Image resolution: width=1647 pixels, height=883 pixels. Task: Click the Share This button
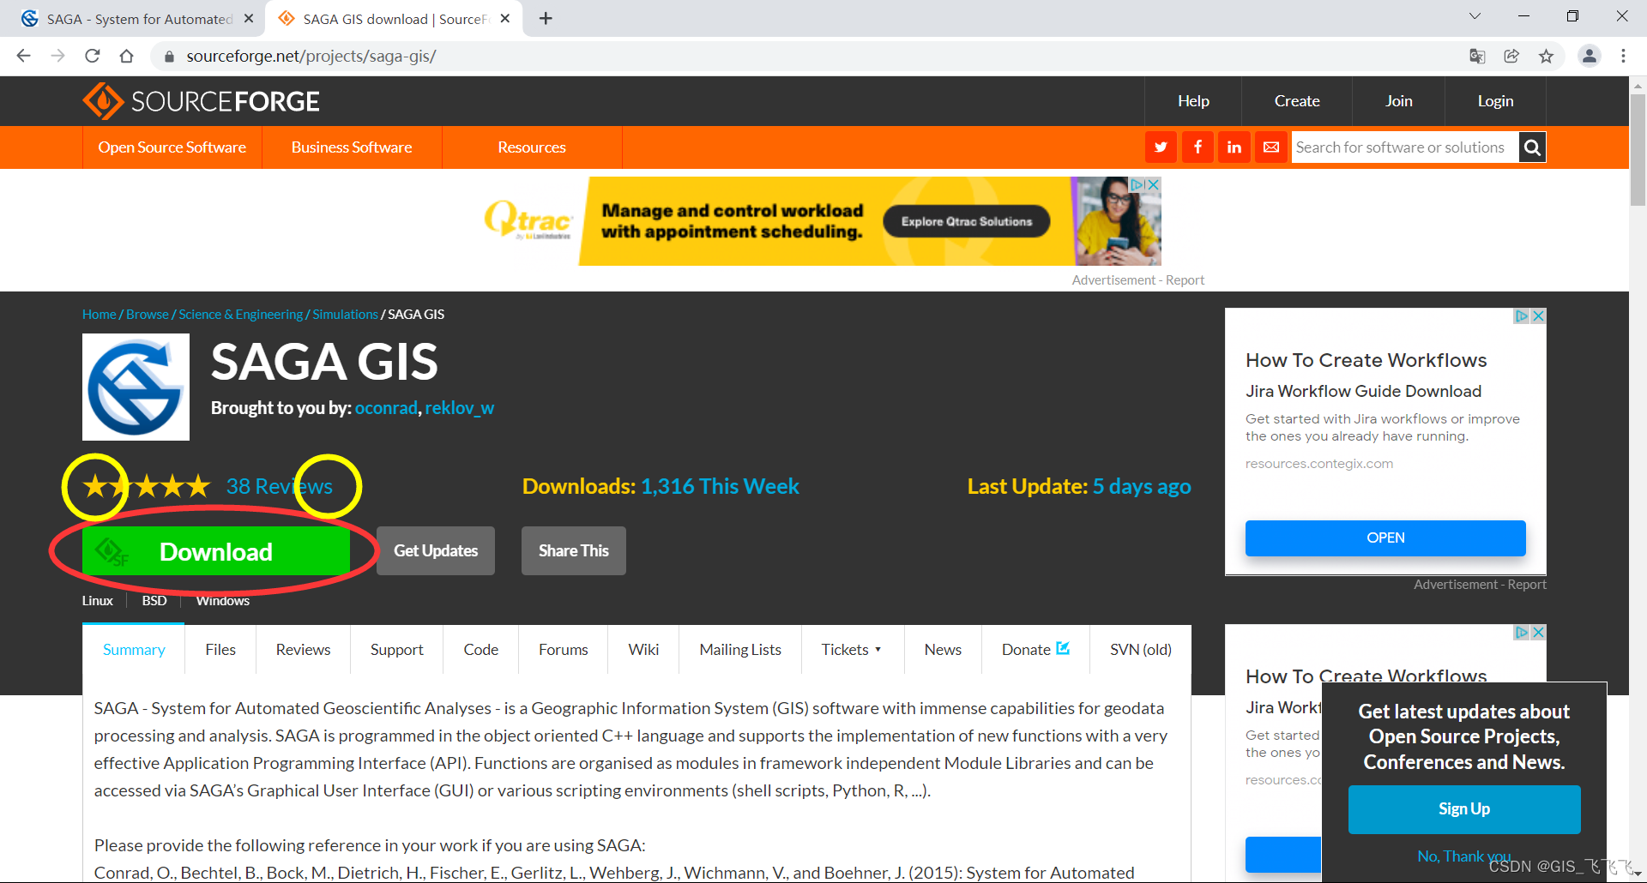pyautogui.click(x=574, y=550)
